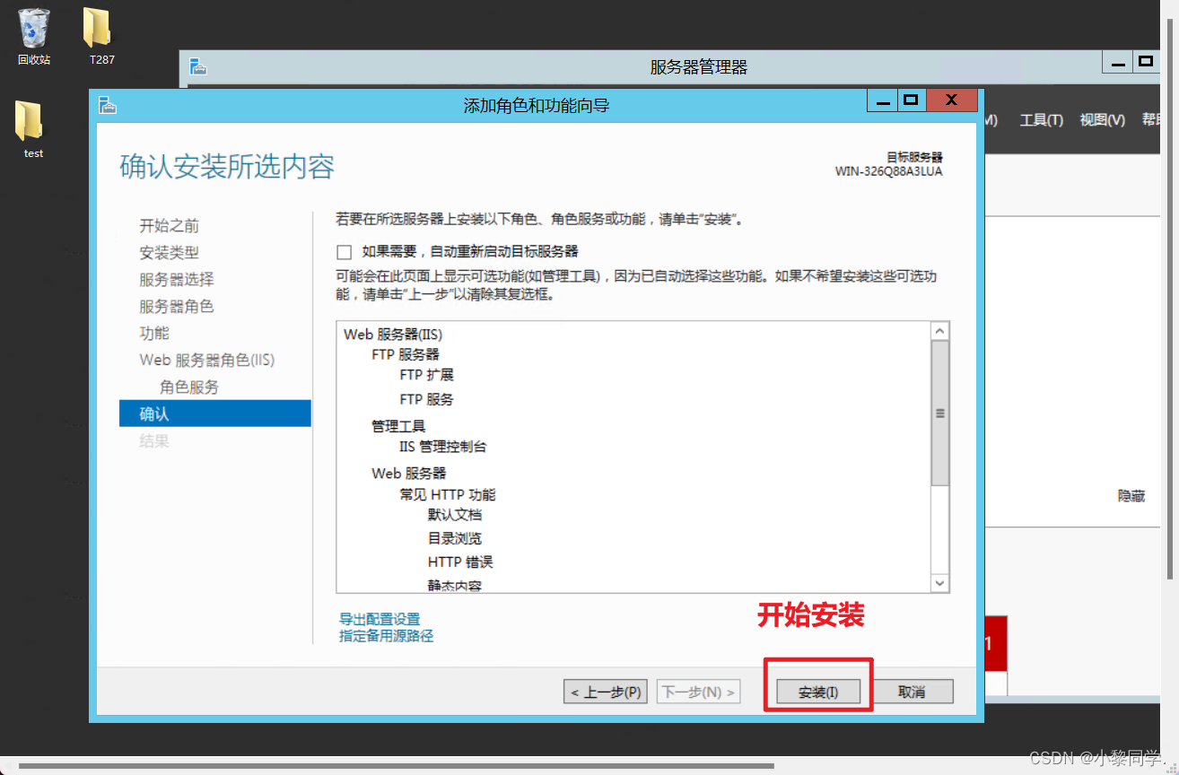The image size is (1179, 775).
Task: Go to 服务器角色 wizard step
Action: pos(177,307)
